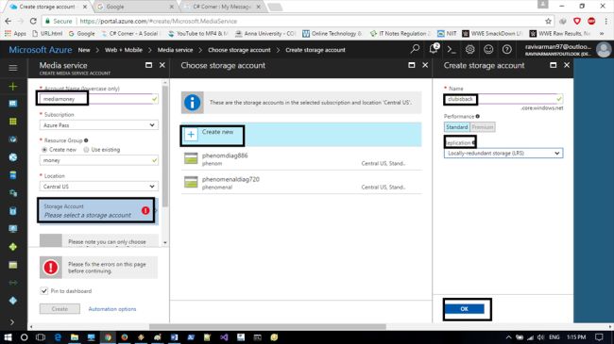Click the Resource Group info icon

(x=86, y=140)
